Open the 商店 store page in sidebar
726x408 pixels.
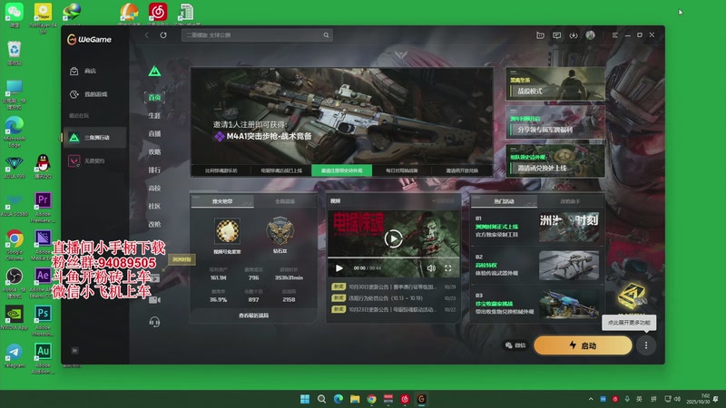pyautogui.click(x=83, y=72)
